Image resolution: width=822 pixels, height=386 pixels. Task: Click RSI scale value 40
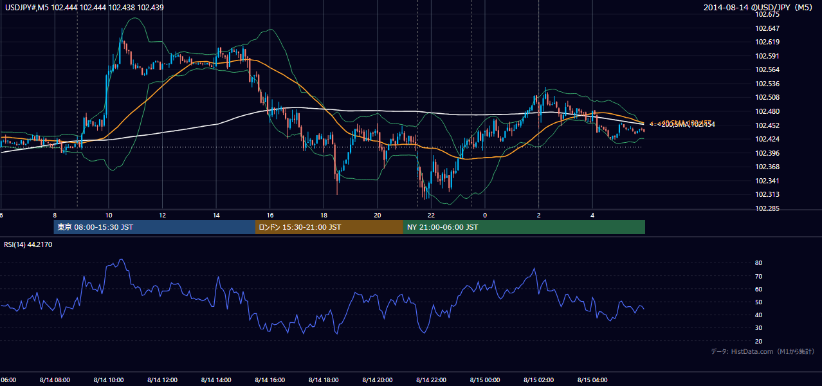click(759, 315)
